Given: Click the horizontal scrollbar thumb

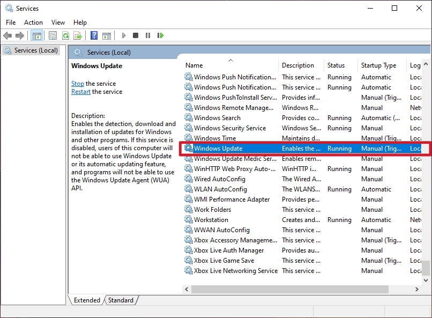Looking at the screenshot, I should (x=290, y=289).
